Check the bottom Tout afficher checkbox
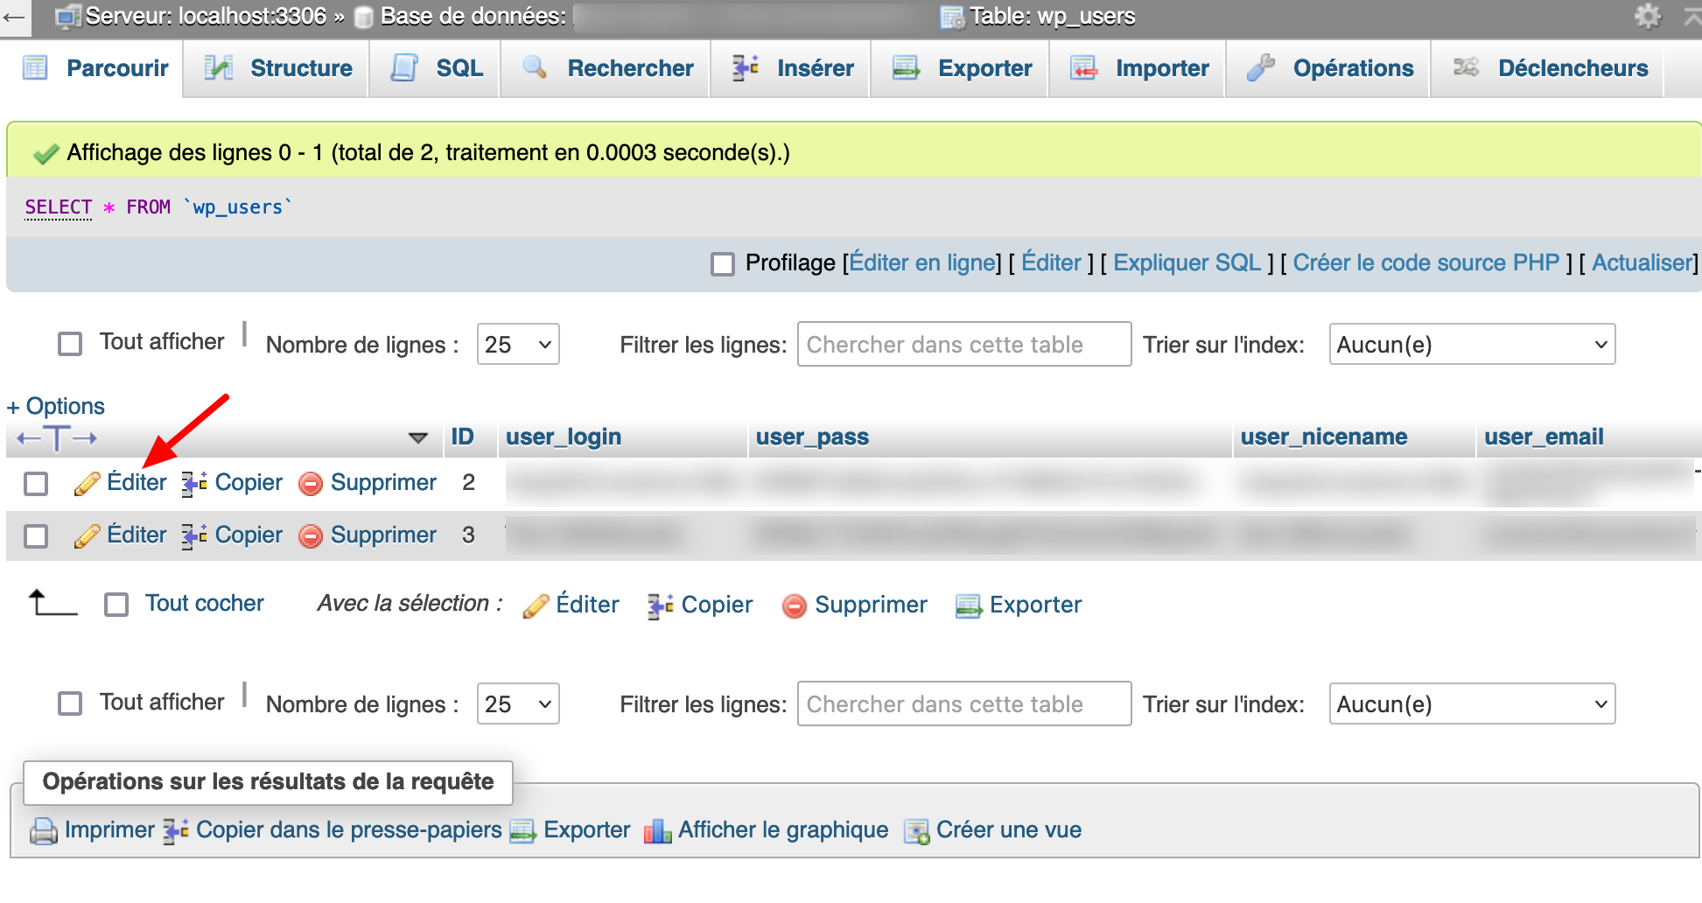This screenshot has height=903, width=1702. pos(70,703)
